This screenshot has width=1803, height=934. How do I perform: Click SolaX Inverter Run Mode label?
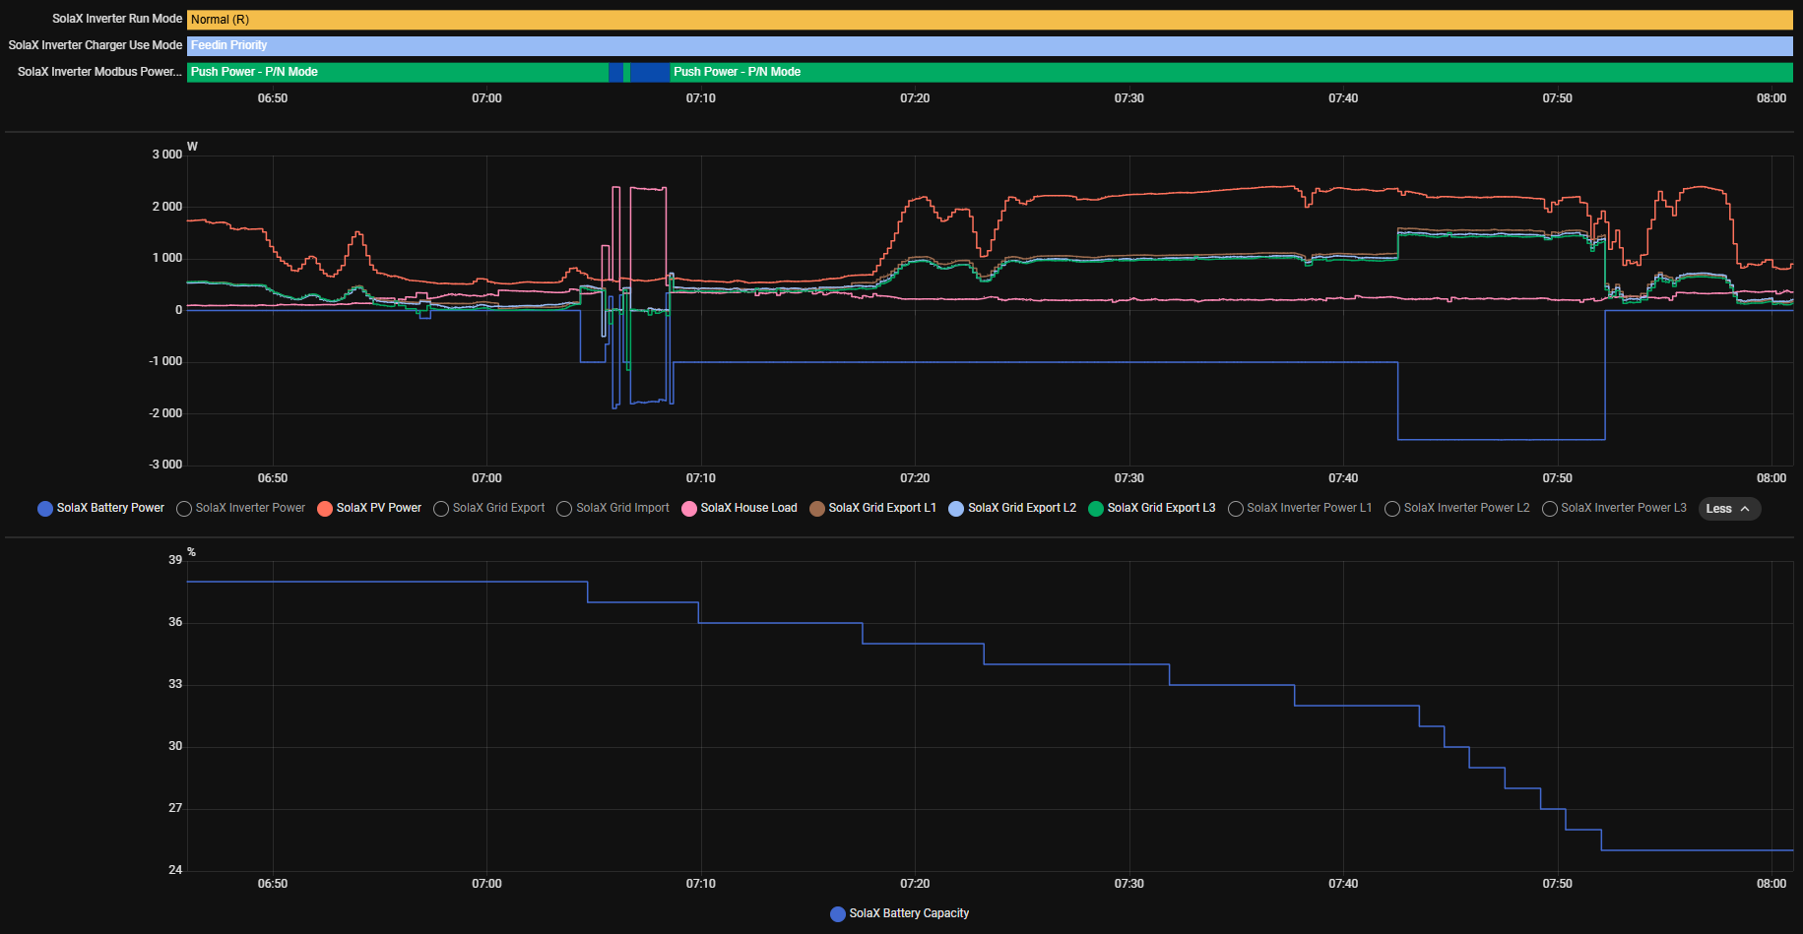(117, 19)
